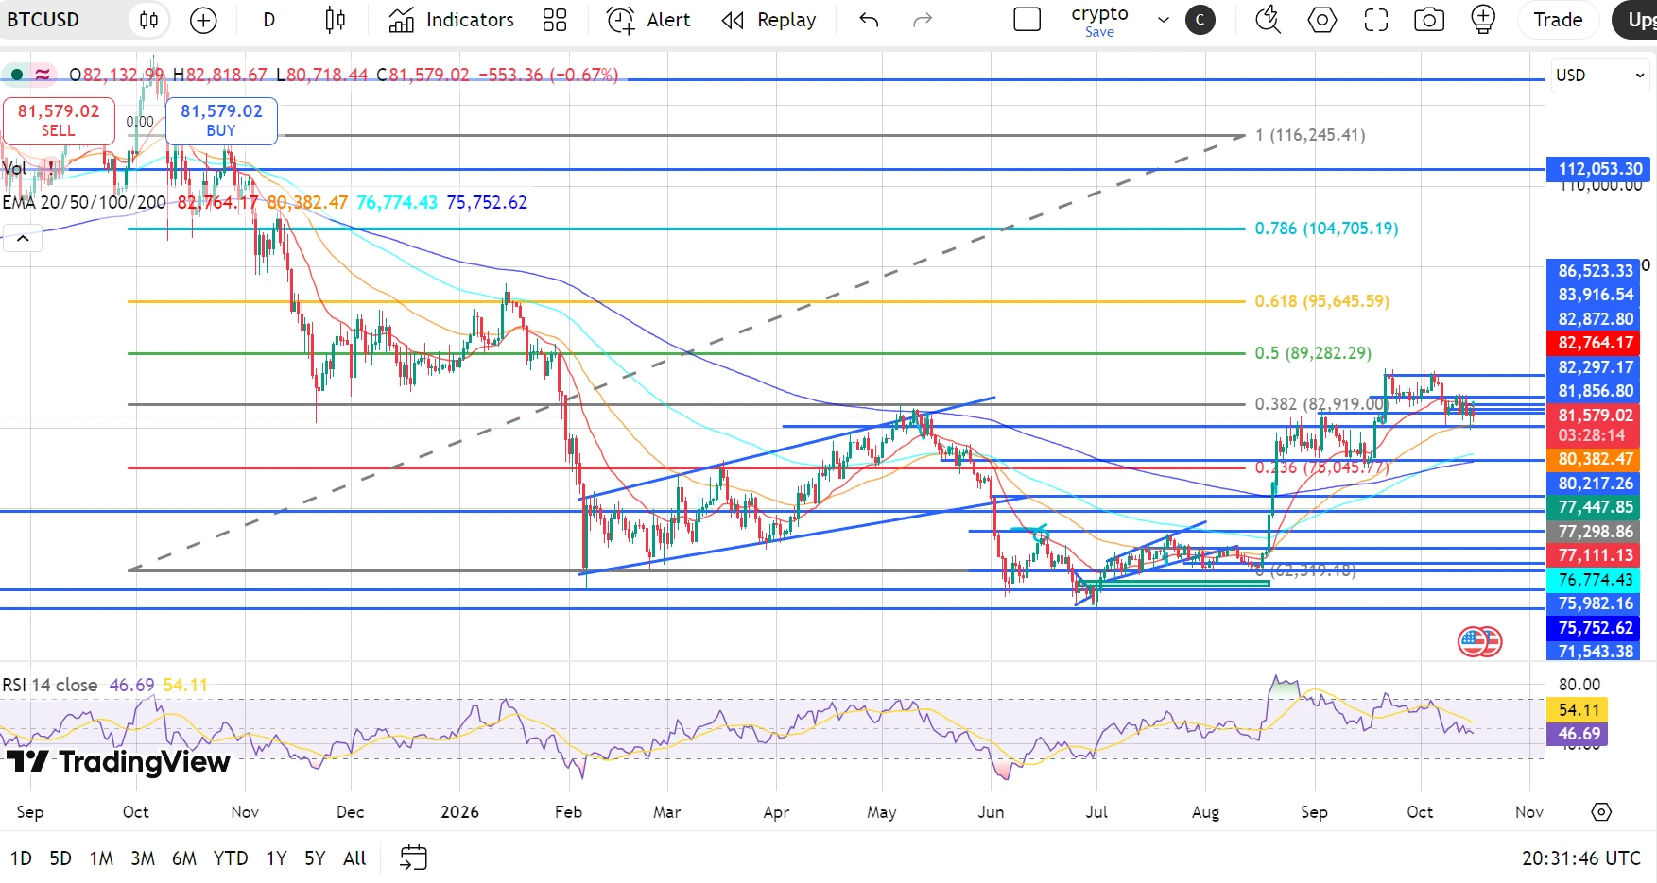Open the go-to-date calendar icon
Image resolution: width=1657 pixels, height=883 pixels.
tap(414, 858)
